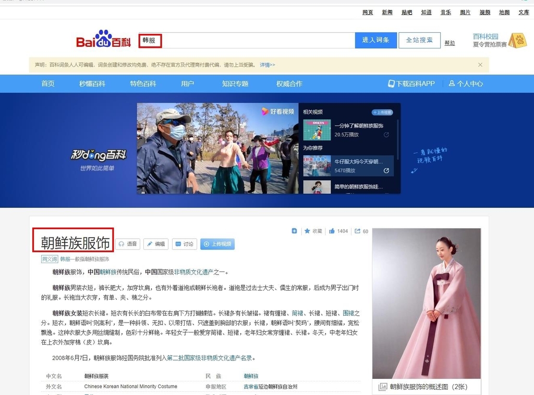
Task: Play the main video of dancers in the park
Action: click(x=217, y=149)
